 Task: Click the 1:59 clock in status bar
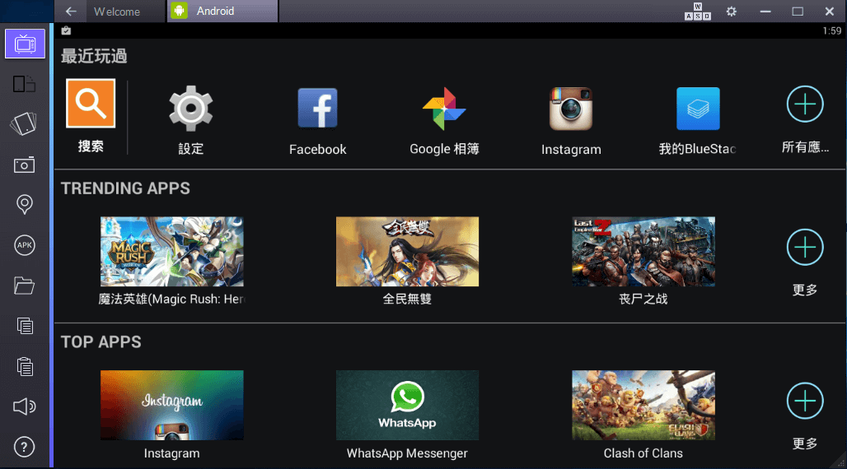tap(831, 30)
